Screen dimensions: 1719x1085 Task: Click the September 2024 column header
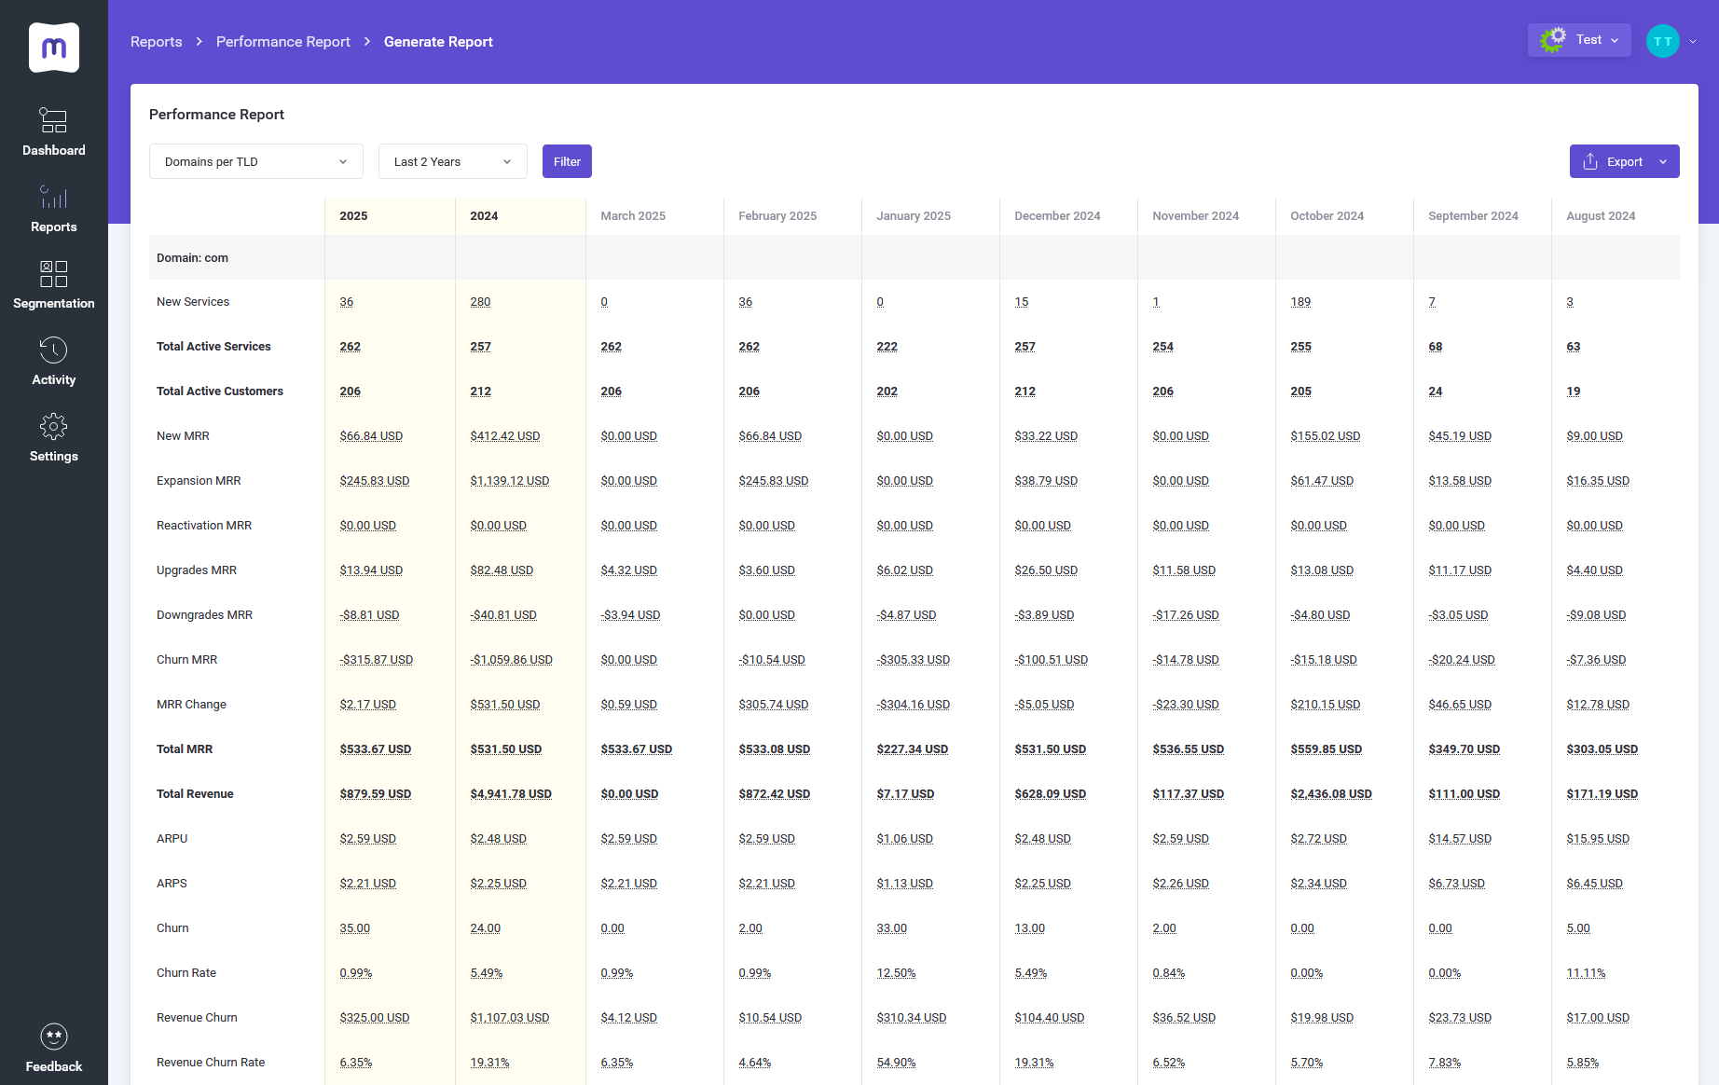1473,215
